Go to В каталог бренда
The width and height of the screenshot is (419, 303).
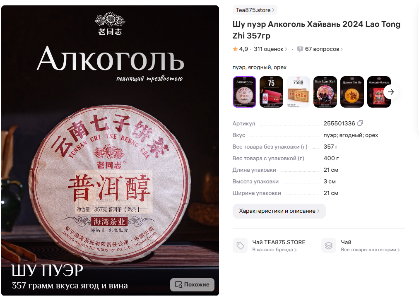click(x=275, y=250)
